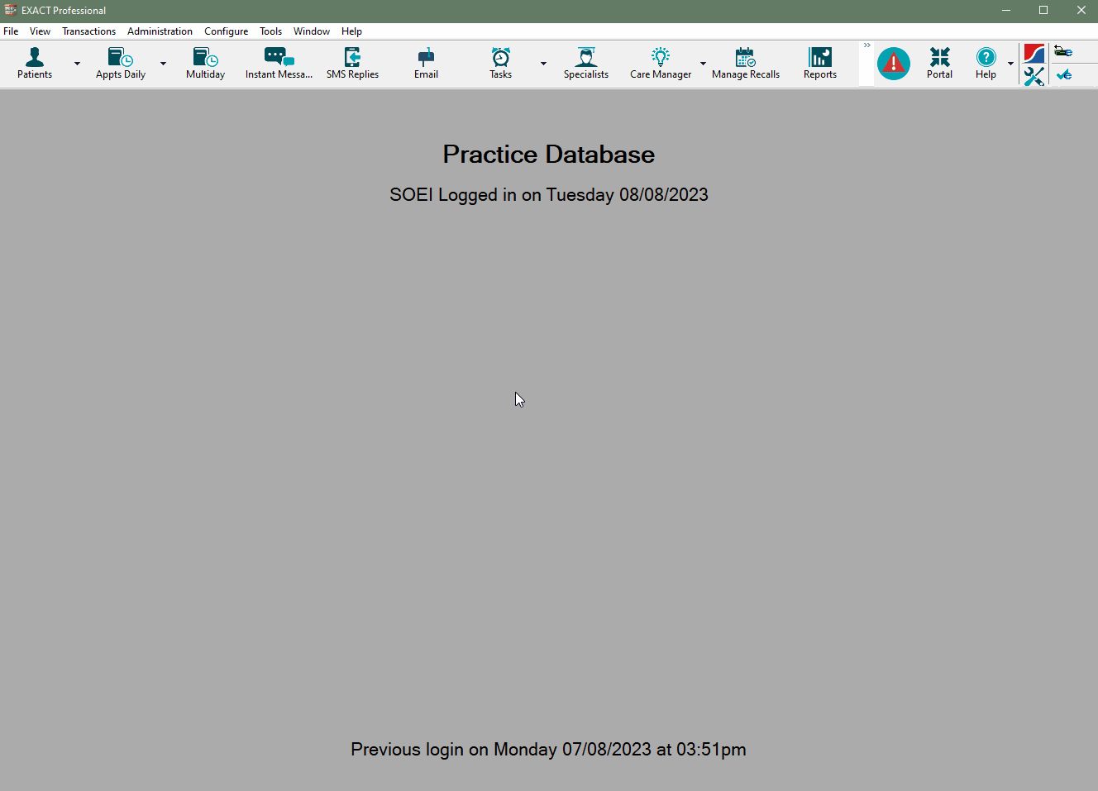Screen dimensions: 1098x791
Task: Open the Portal
Action: (x=939, y=63)
